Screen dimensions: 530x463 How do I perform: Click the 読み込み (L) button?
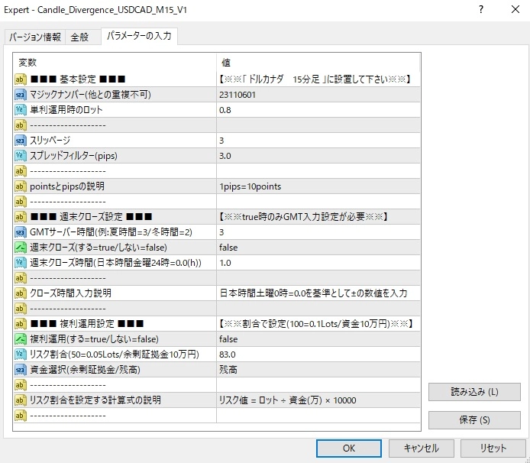(x=473, y=392)
